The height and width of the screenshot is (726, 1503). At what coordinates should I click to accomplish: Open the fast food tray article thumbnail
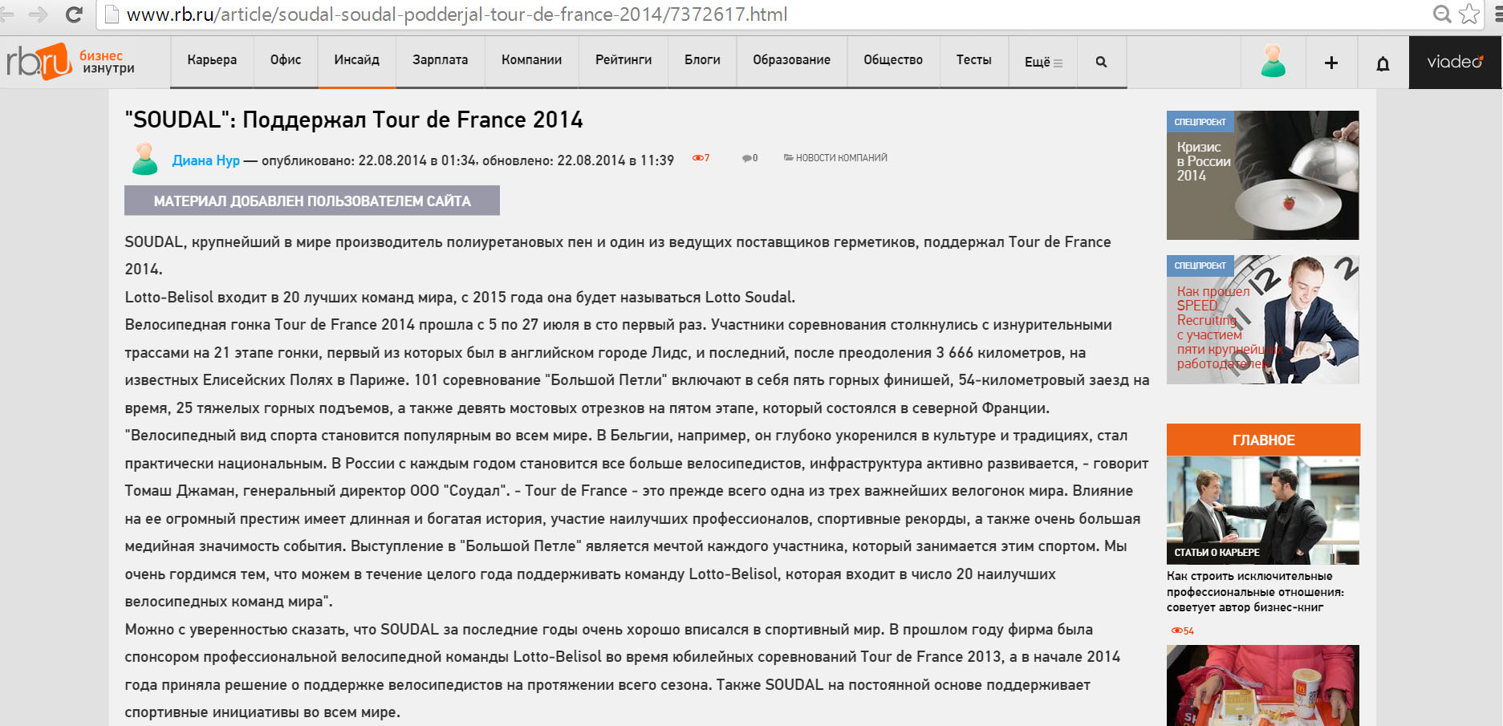click(x=1263, y=685)
